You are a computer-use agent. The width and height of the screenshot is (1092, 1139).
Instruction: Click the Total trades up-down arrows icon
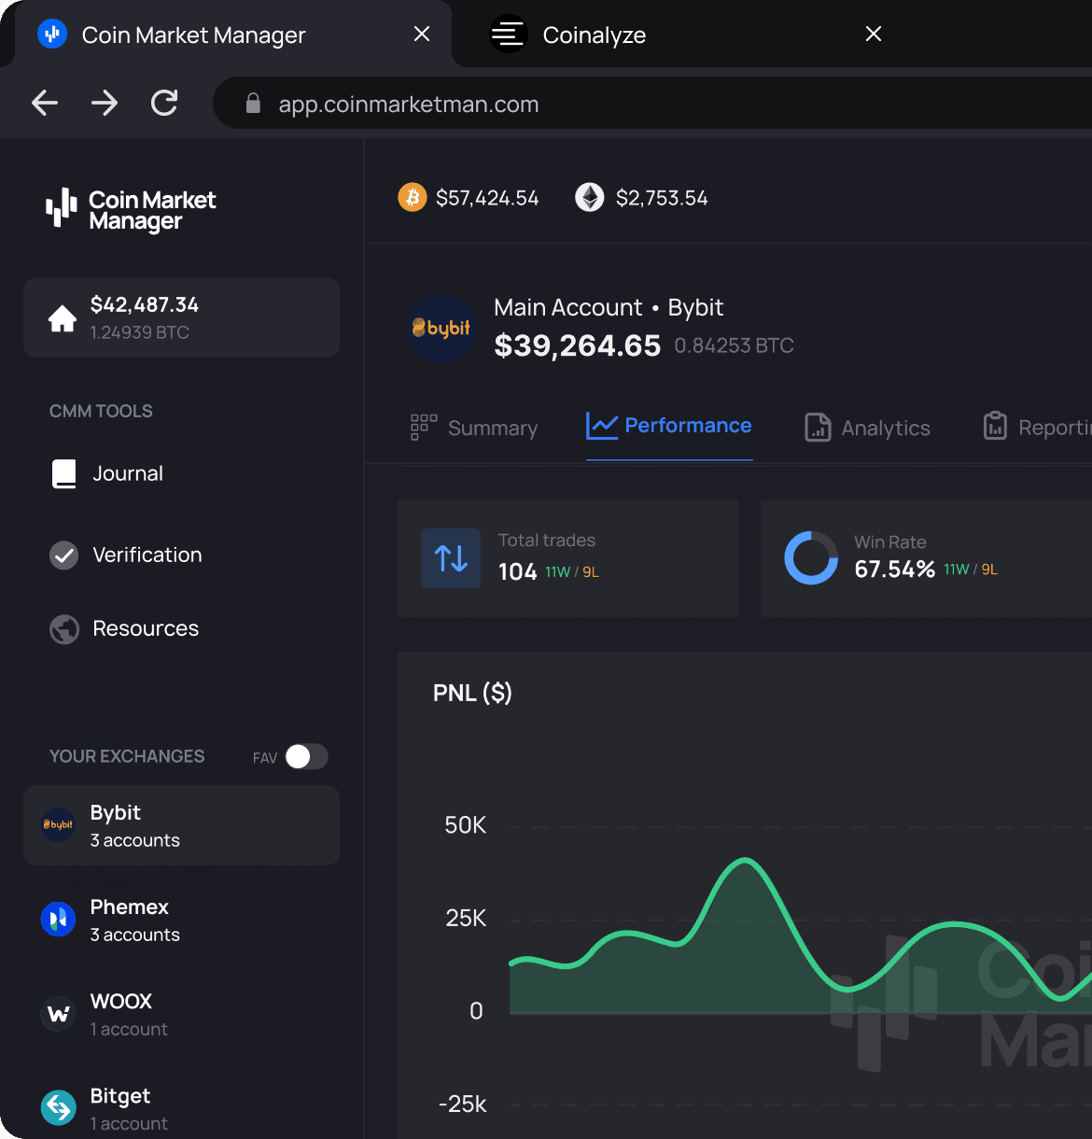[x=451, y=558]
